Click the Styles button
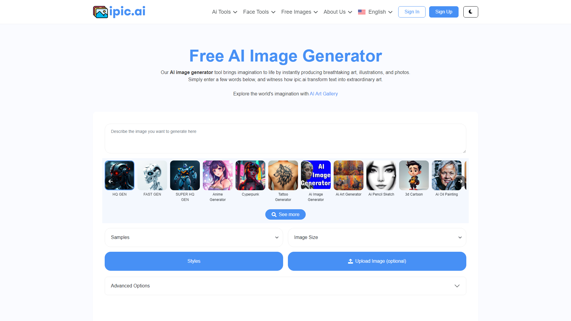Screen dimensions: 571x321 [194, 261]
